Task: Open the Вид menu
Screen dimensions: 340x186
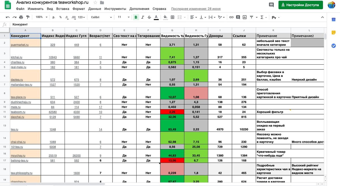Action: click(x=50, y=9)
